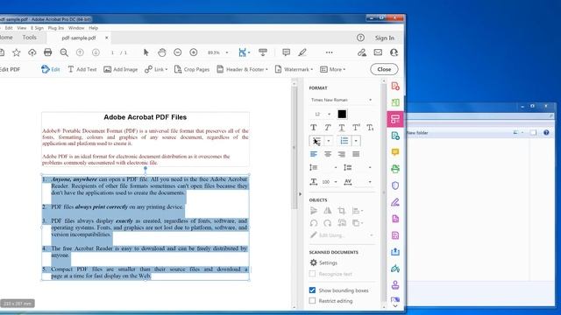This screenshot has width=561, height=315.
Task: Apply subscript text style icon
Action: pos(370,128)
